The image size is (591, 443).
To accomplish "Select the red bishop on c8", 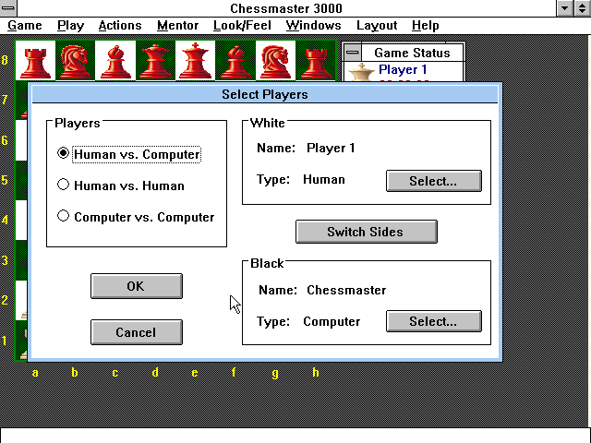I will pos(115,62).
